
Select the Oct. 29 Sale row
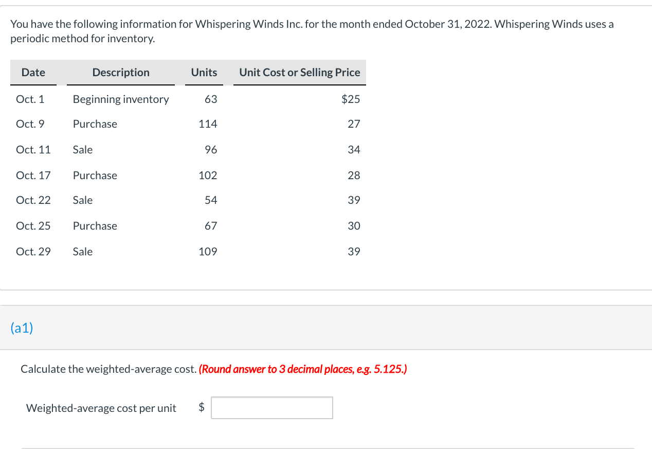pos(82,251)
